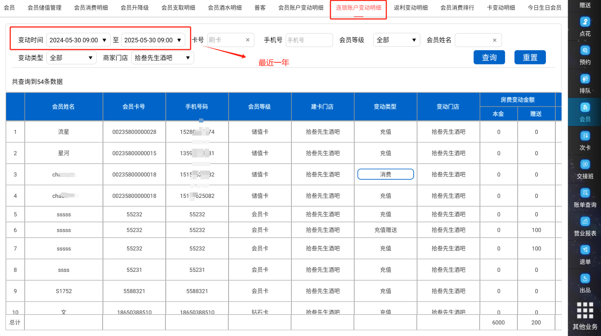Open the 交接班 shift handover icon
601x336 pixels.
click(585, 169)
